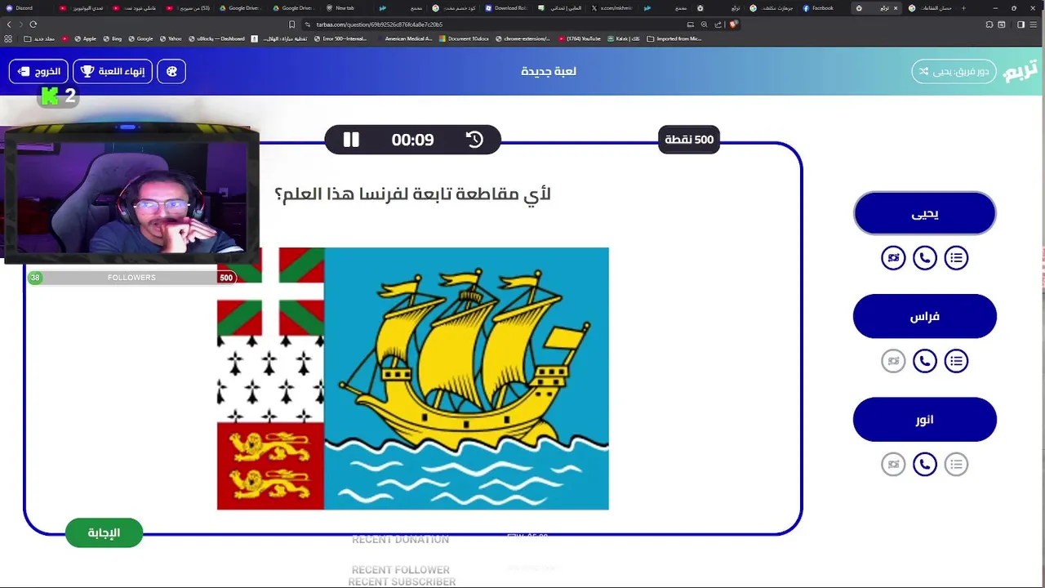
Task: Open the Brave shields lion icon
Action: [733, 24]
